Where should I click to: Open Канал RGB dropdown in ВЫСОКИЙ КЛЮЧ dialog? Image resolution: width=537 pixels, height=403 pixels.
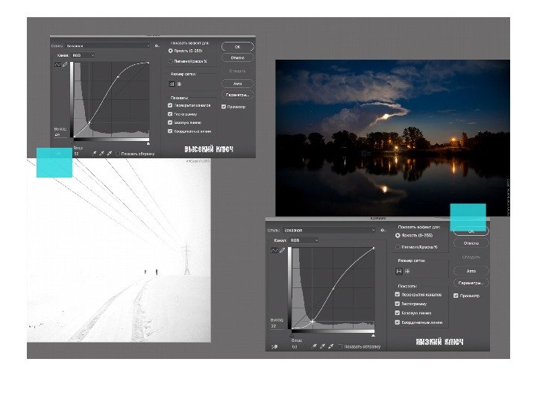pos(83,55)
